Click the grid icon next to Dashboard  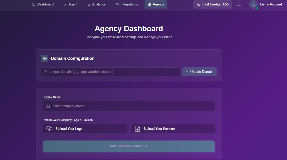coord(34,4)
